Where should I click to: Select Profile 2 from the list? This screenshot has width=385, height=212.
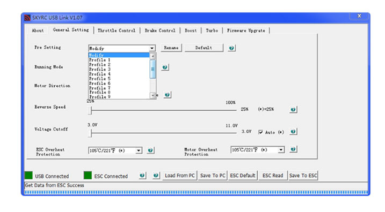click(119, 65)
